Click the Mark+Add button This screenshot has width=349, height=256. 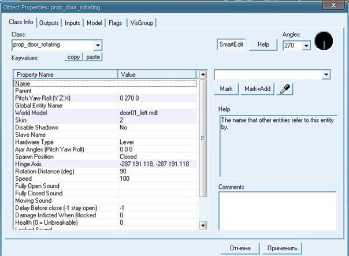(x=257, y=89)
